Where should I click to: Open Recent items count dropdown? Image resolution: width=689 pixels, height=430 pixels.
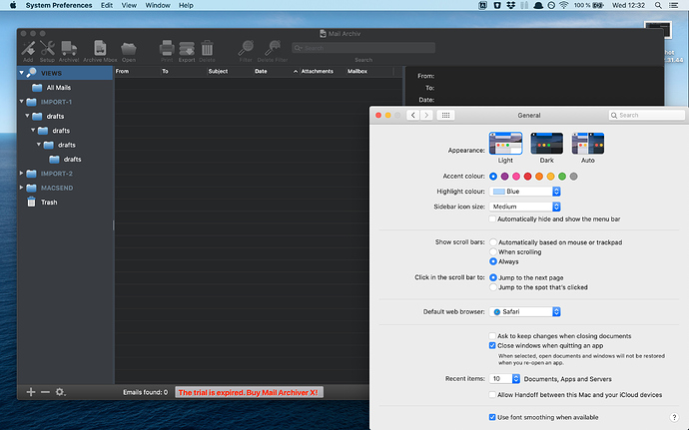point(504,378)
